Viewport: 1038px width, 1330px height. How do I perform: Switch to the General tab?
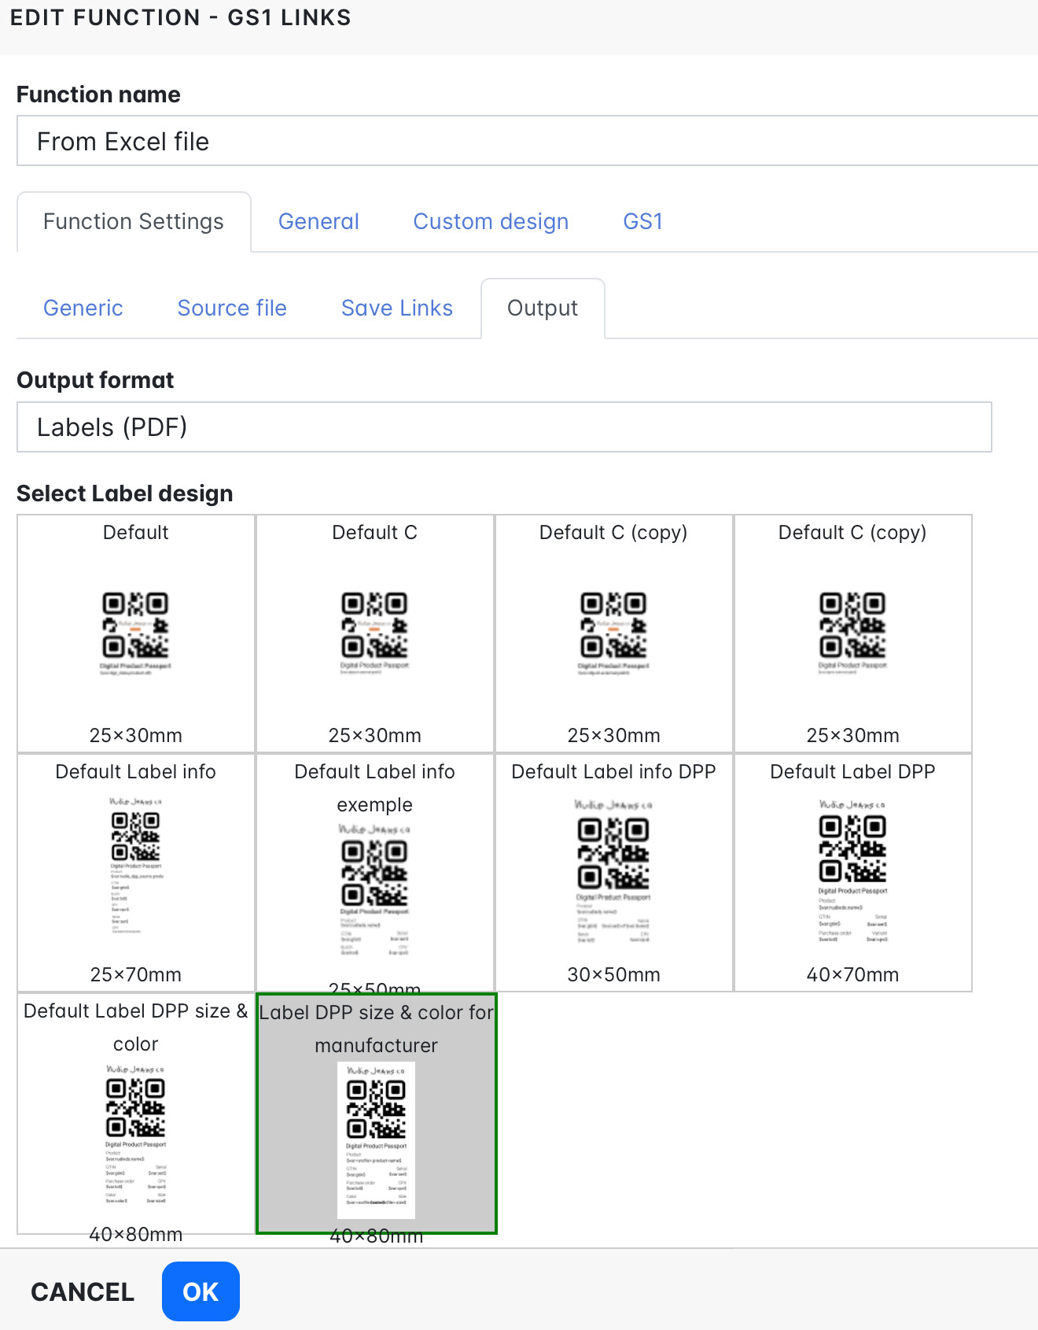[318, 222]
